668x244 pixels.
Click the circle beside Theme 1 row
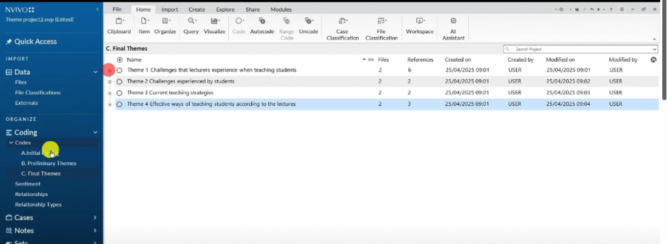[x=119, y=70]
